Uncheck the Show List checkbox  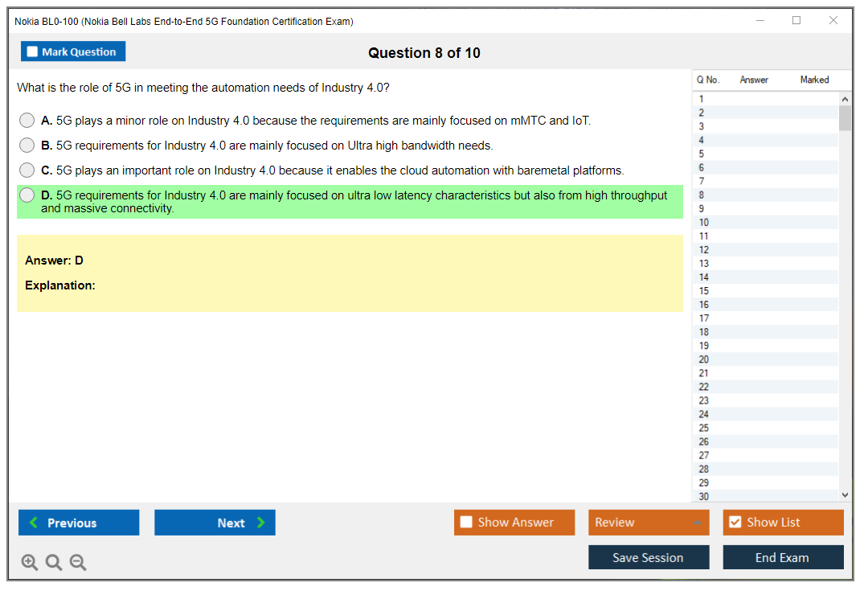click(x=735, y=523)
